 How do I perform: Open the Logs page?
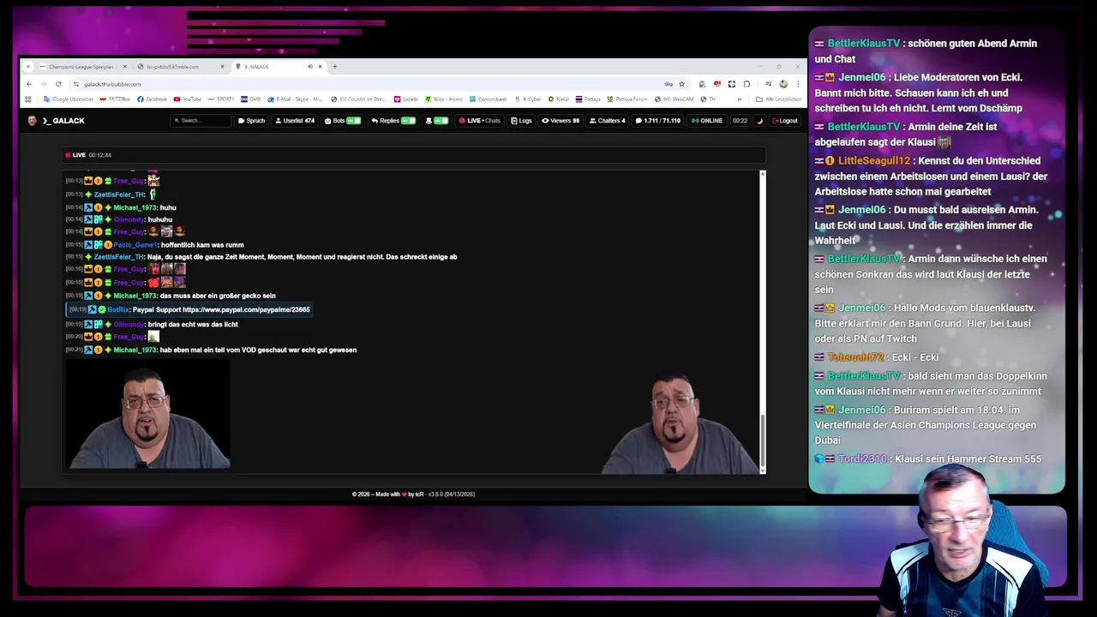[522, 121]
